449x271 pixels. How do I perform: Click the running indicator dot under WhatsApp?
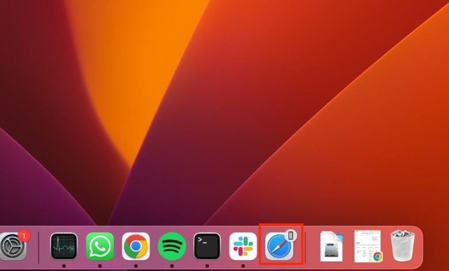100,266
